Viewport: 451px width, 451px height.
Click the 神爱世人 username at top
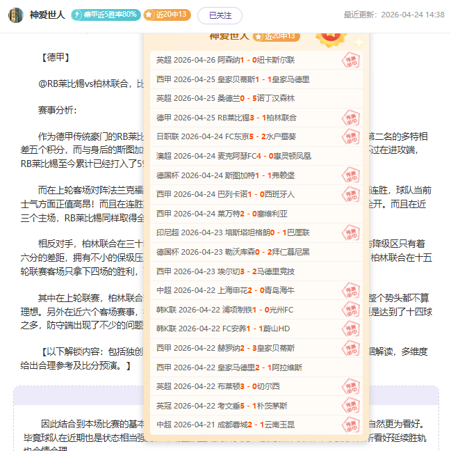point(47,15)
